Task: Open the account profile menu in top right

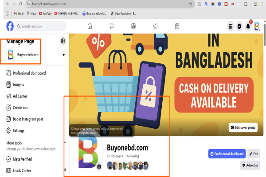Action: [257, 27]
